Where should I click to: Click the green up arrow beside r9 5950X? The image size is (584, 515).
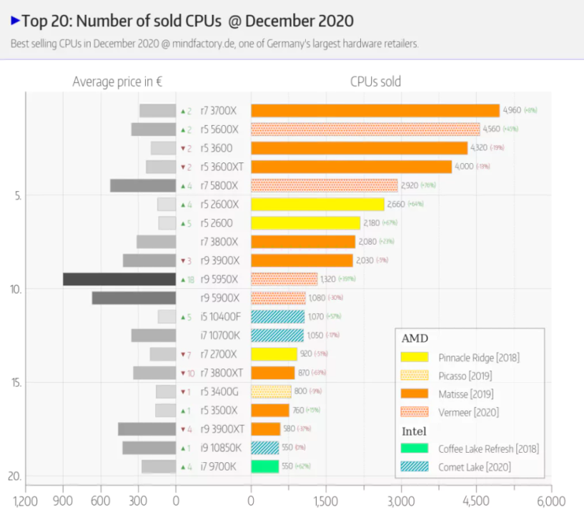point(182,279)
